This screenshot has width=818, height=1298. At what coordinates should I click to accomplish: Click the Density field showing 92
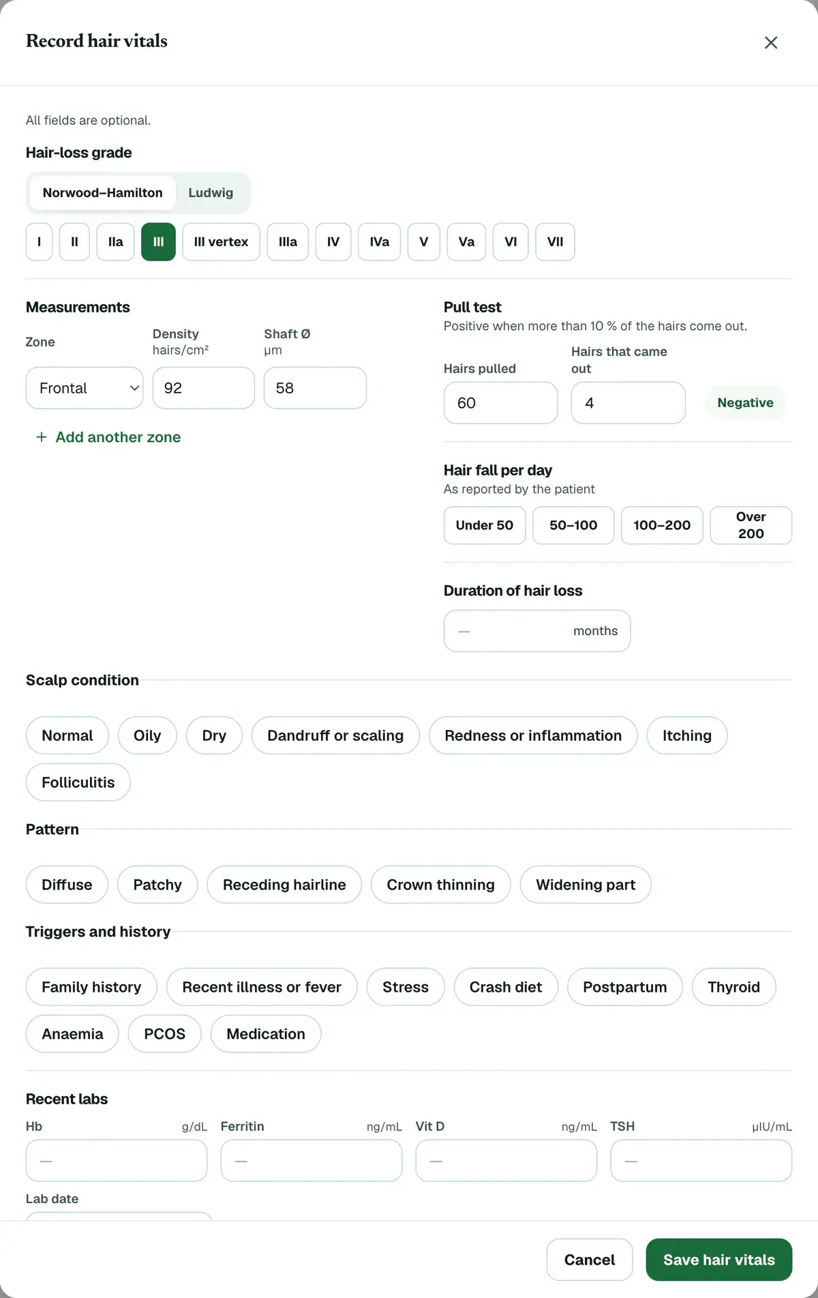point(204,388)
